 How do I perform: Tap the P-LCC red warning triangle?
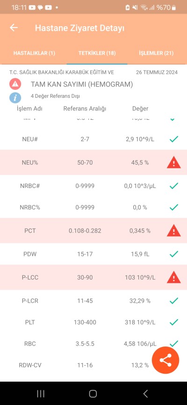[x=174, y=277]
